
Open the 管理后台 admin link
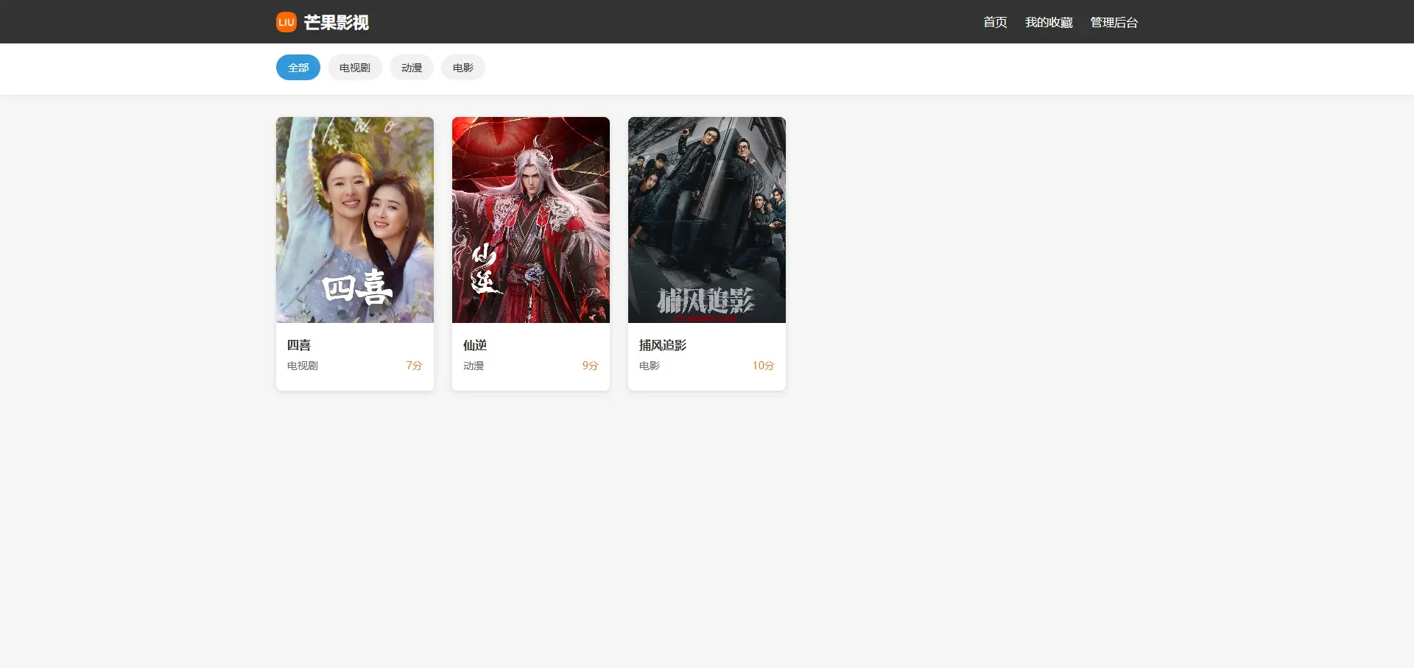(1114, 22)
